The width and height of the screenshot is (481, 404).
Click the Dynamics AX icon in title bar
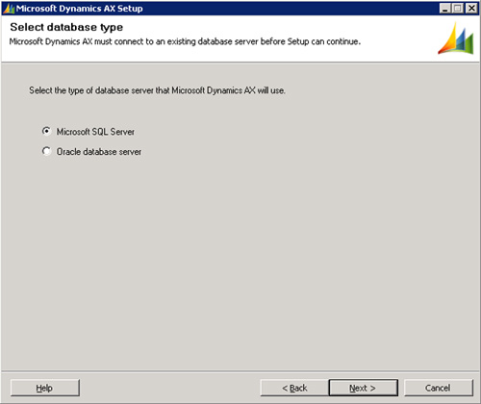click(x=9, y=9)
